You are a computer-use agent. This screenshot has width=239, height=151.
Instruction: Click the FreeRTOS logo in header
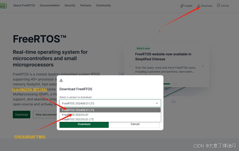3,6
